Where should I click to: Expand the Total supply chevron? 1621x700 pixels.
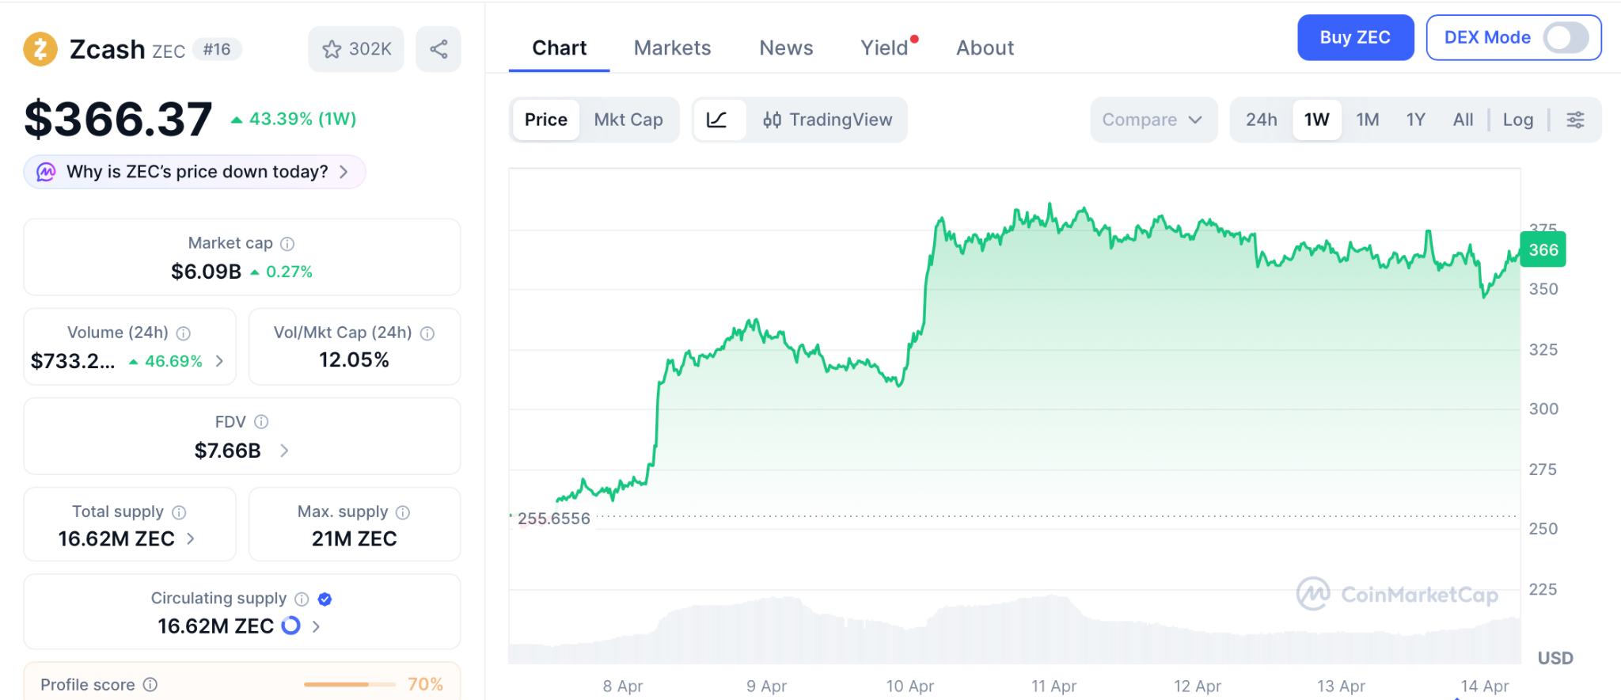tap(191, 538)
